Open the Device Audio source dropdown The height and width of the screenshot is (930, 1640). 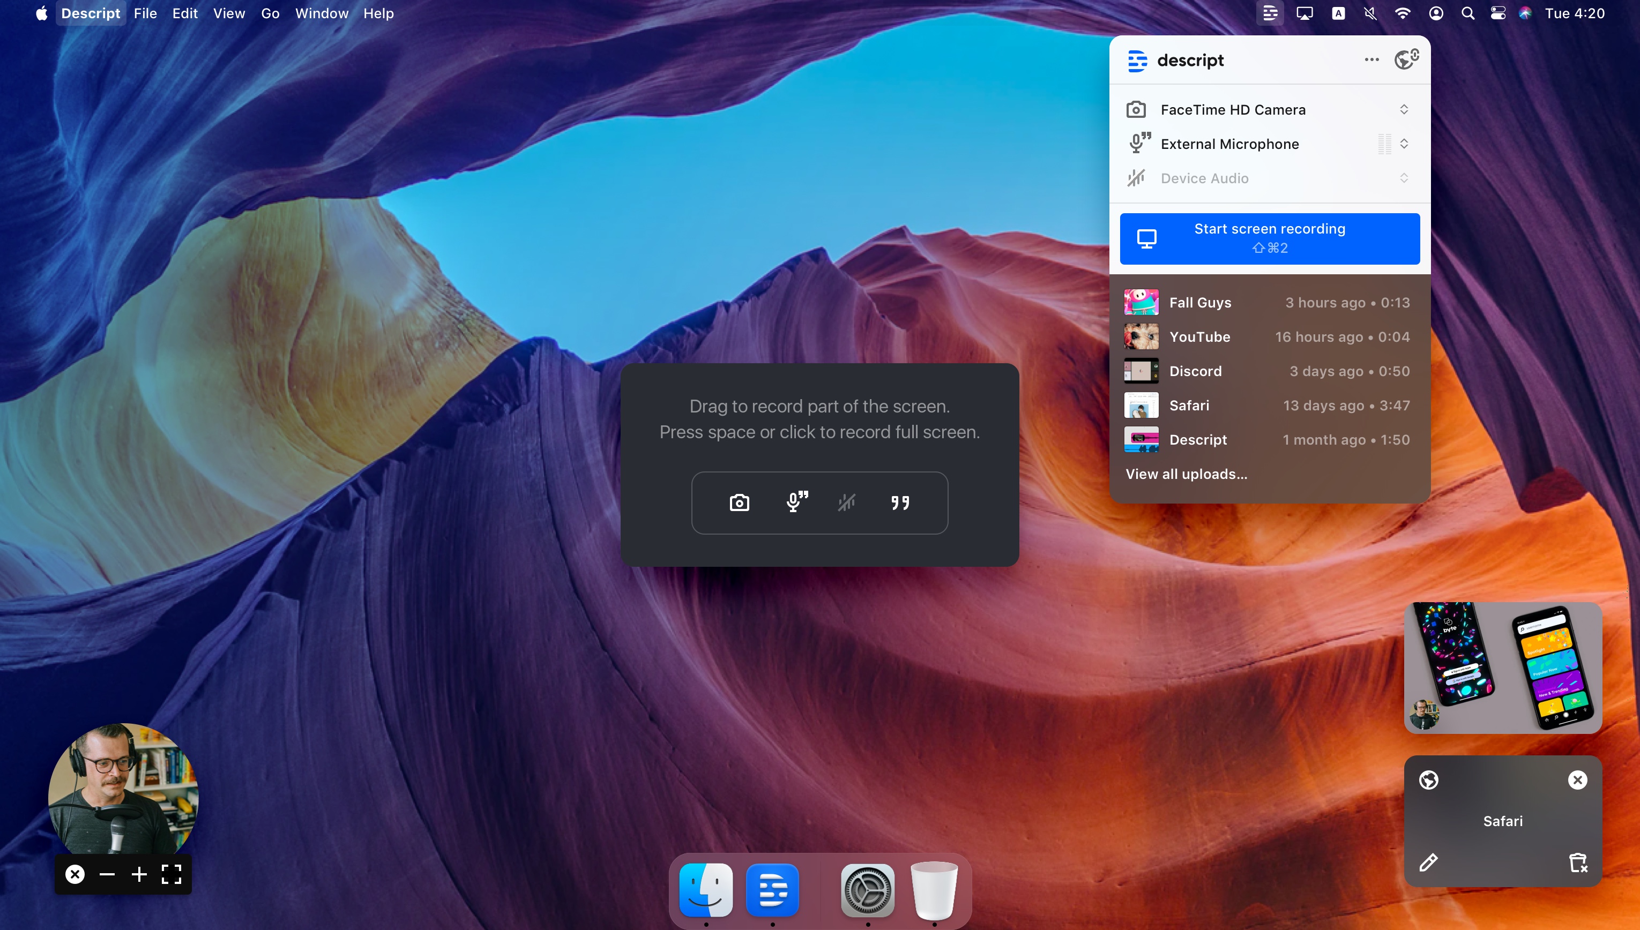pyautogui.click(x=1404, y=178)
